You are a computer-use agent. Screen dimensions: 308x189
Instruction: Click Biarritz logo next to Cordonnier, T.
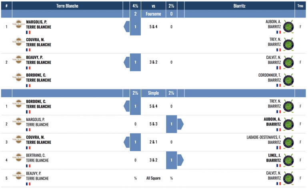pyautogui.click(x=288, y=80)
